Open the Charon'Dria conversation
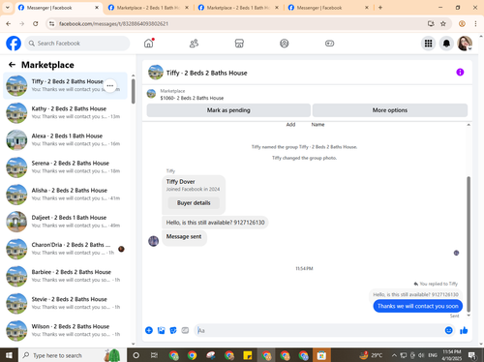The width and height of the screenshot is (484, 362). click(66, 249)
